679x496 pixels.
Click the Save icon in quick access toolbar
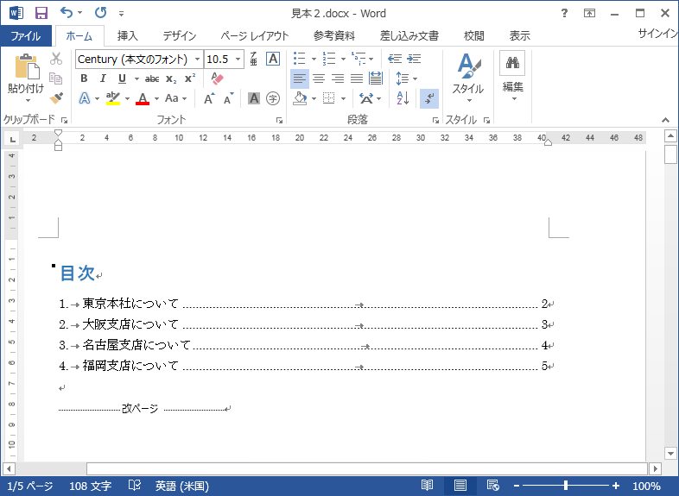[x=41, y=13]
